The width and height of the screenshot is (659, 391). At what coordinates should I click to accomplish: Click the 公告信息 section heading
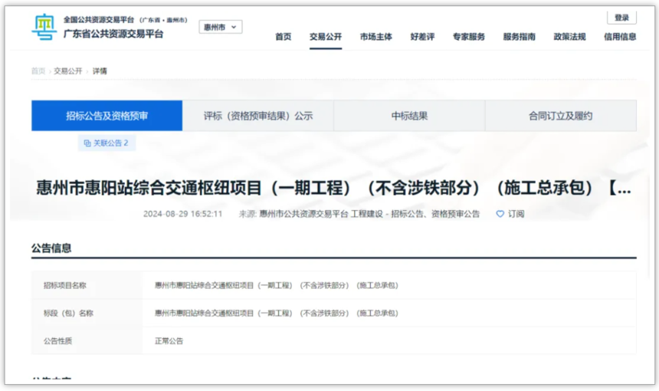pos(51,248)
